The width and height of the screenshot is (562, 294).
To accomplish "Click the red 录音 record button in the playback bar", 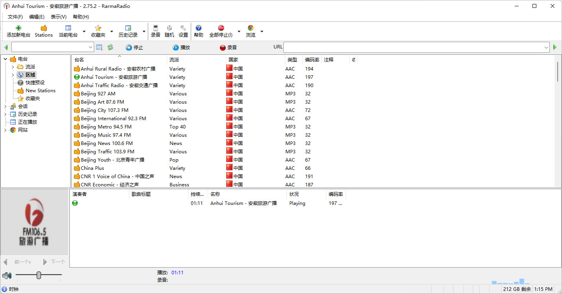I will (x=228, y=48).
